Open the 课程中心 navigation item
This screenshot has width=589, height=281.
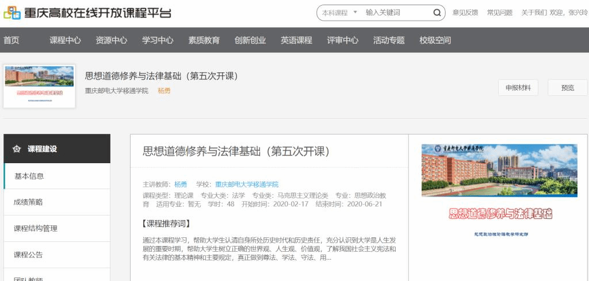pyautogui.click(x=65, y=40)
